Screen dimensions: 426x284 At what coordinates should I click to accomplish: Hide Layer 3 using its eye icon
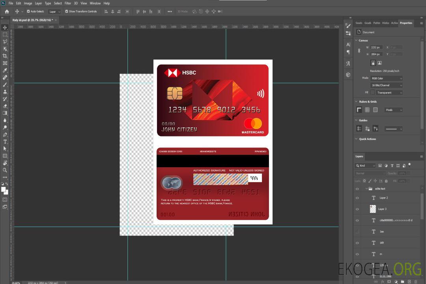pyautogui.click(x=357, y=209)
